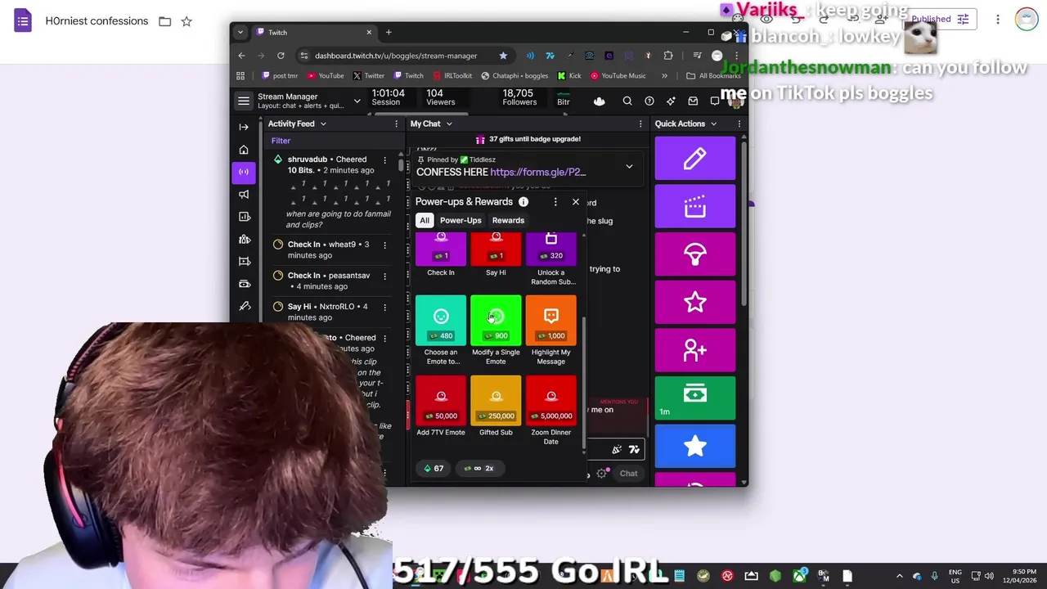Open the Analytics chart sidebar icon

point(244,217)
